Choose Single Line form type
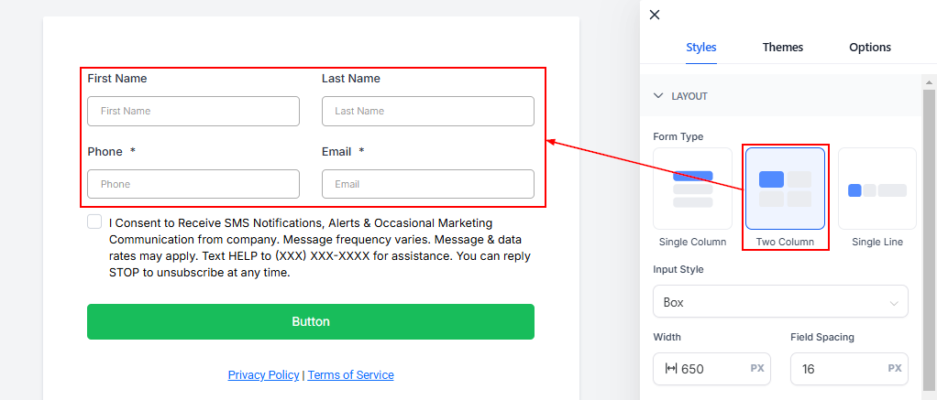 tap(876, 189)
